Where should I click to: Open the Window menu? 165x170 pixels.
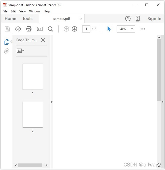[35, 11]
